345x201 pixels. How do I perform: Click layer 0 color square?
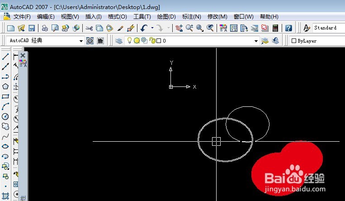point(159,41)
